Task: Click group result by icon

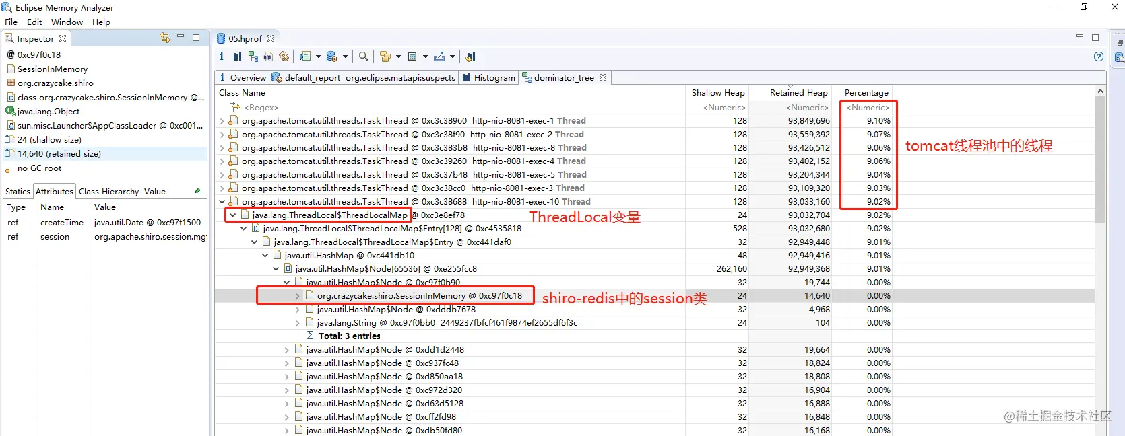Action: [385, 57]
